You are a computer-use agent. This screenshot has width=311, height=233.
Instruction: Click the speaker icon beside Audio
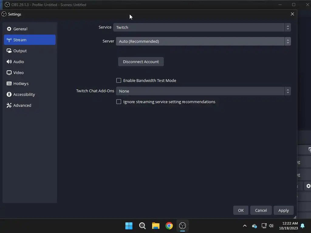coord(9,62)
